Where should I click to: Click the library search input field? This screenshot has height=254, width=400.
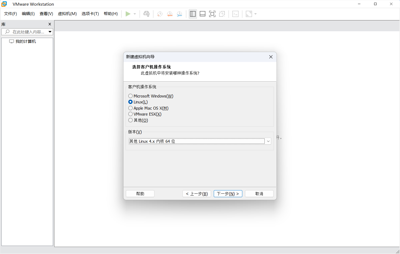click(27, 32)
